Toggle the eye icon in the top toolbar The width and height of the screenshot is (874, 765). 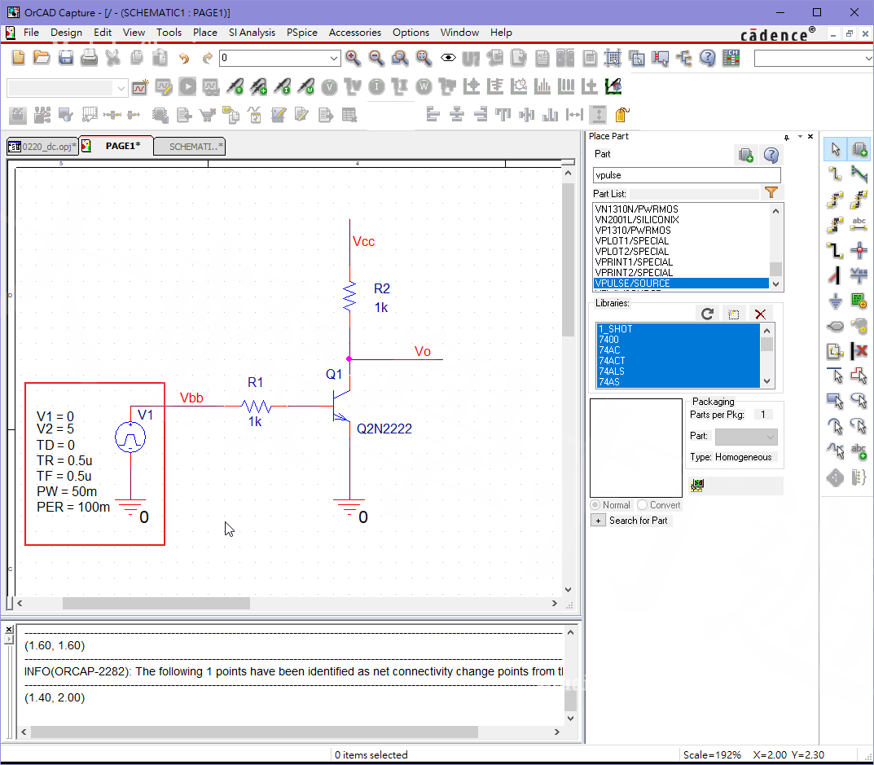click(448, 57)
